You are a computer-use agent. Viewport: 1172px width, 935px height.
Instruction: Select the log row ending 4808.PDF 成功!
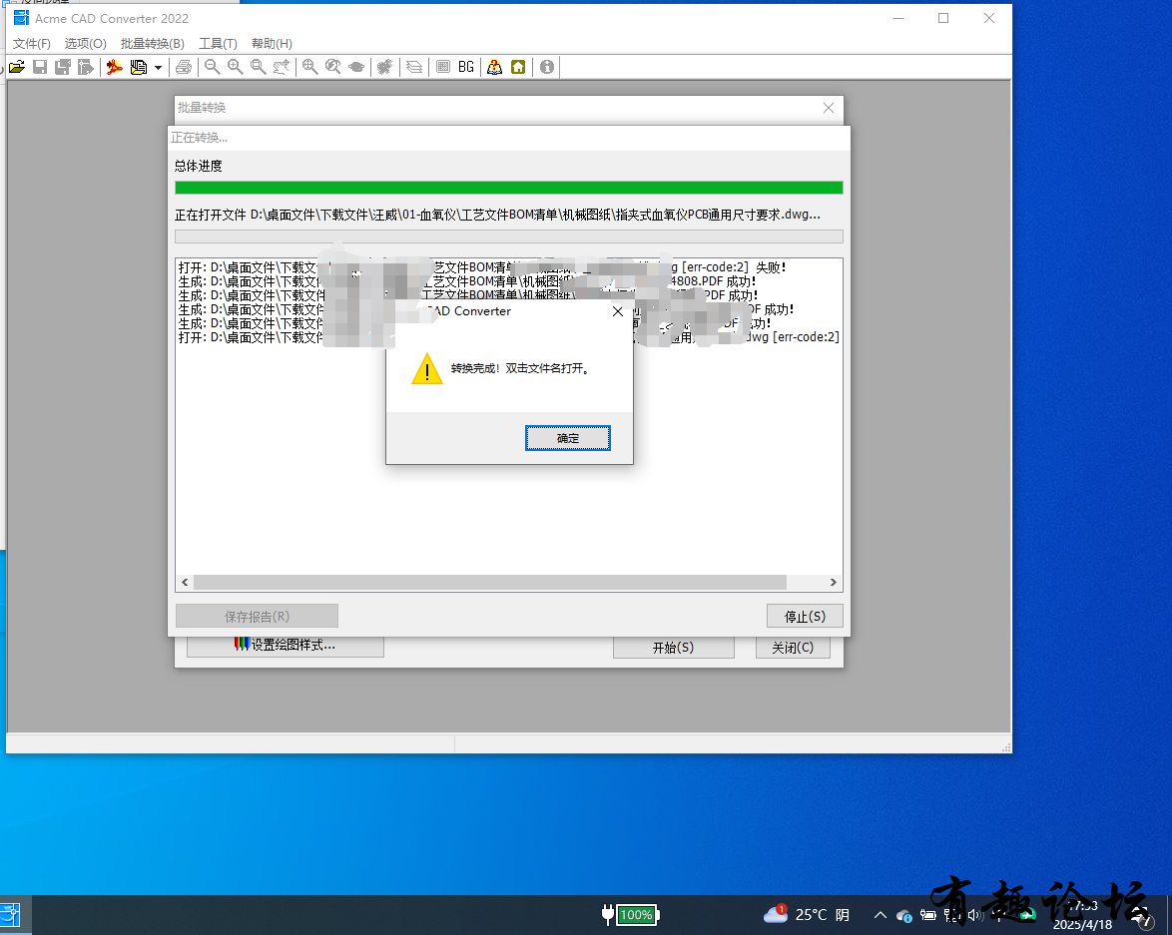[467, 281]
